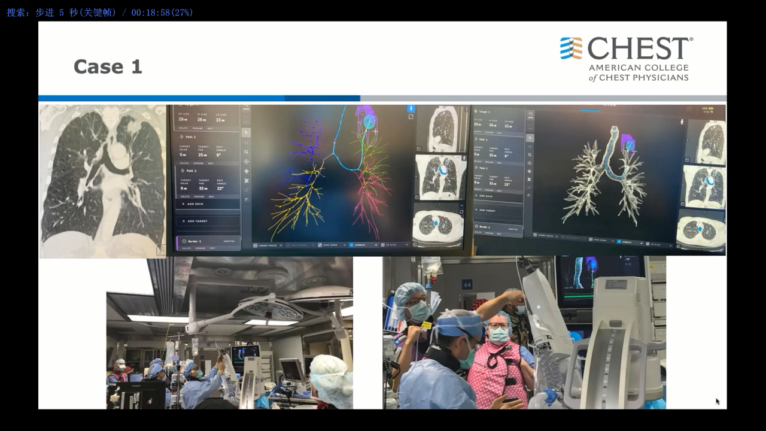
Task: Click Add Path on colored airway-tree screen
Action: tap(208, 204)
